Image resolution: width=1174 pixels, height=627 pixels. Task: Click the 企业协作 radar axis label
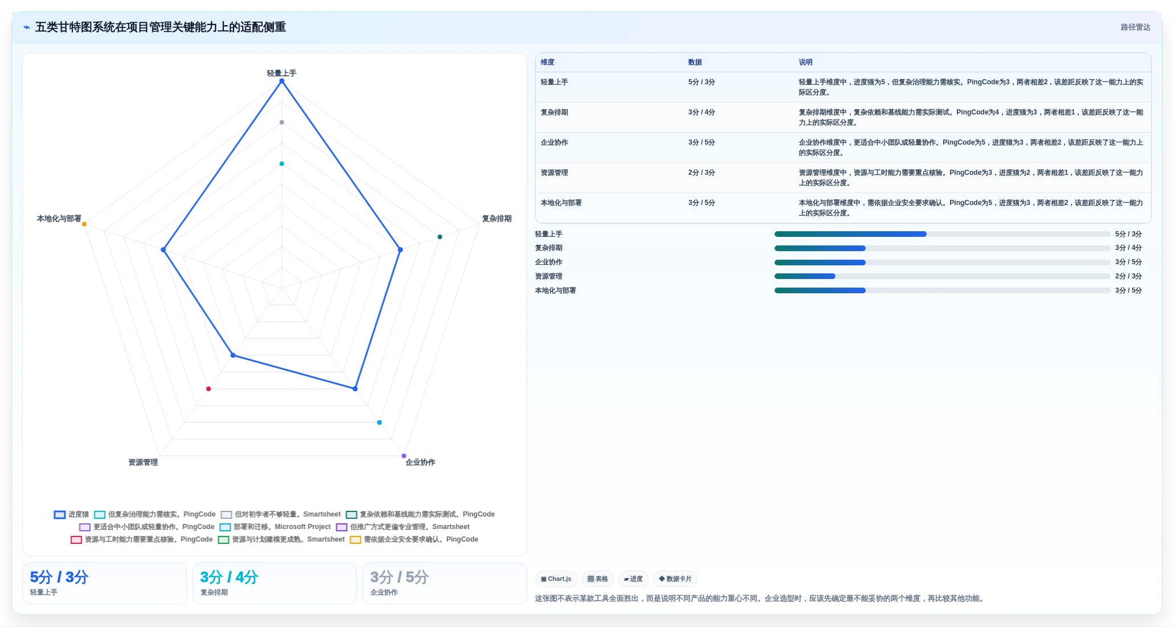(x=420, y=462)
